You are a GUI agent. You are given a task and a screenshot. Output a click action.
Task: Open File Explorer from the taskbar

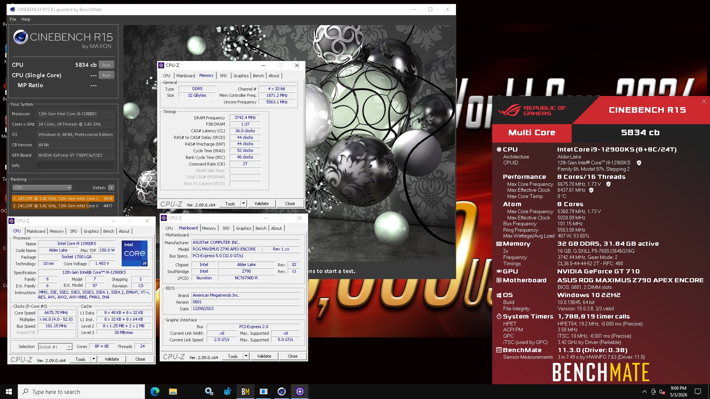[x=173, y=392]
